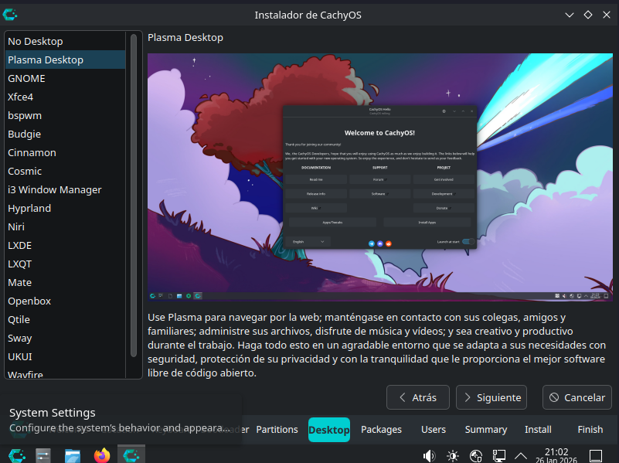Open the CachyOS application launcher
This screenshot has width=619, height=463.
(x=14, y=454)
